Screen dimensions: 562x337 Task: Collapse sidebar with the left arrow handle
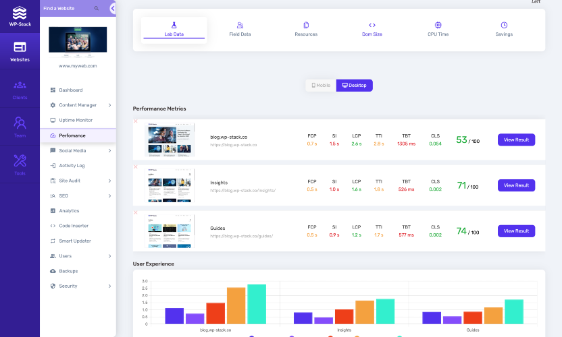pos(113,8)
